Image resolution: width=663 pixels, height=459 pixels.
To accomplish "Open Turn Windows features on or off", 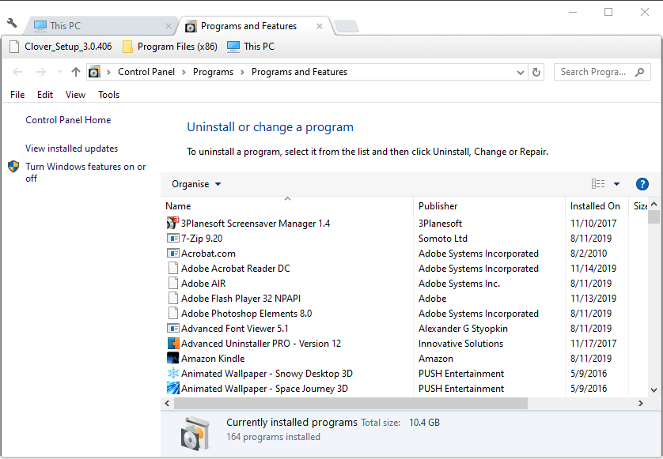I will (85, 172).
